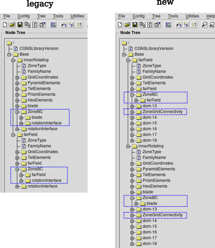215x248 pixels.
Task: Open Help menu in new window
Action: tap(210, 16)
